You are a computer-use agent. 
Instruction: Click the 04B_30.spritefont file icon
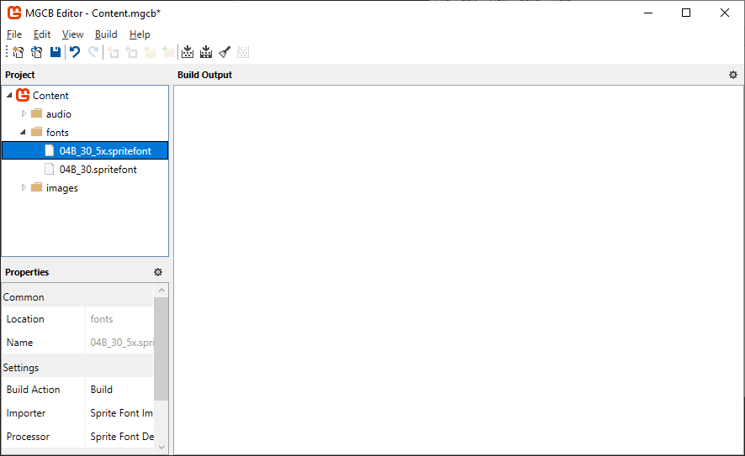click(x=49, y=169)
